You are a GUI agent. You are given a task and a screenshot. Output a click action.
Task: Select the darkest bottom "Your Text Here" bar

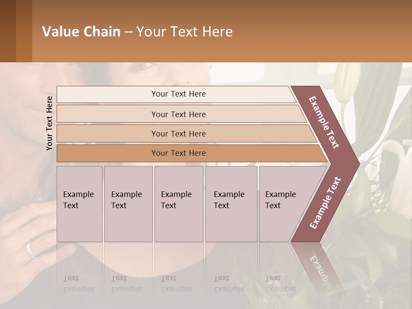pos(178,153)
